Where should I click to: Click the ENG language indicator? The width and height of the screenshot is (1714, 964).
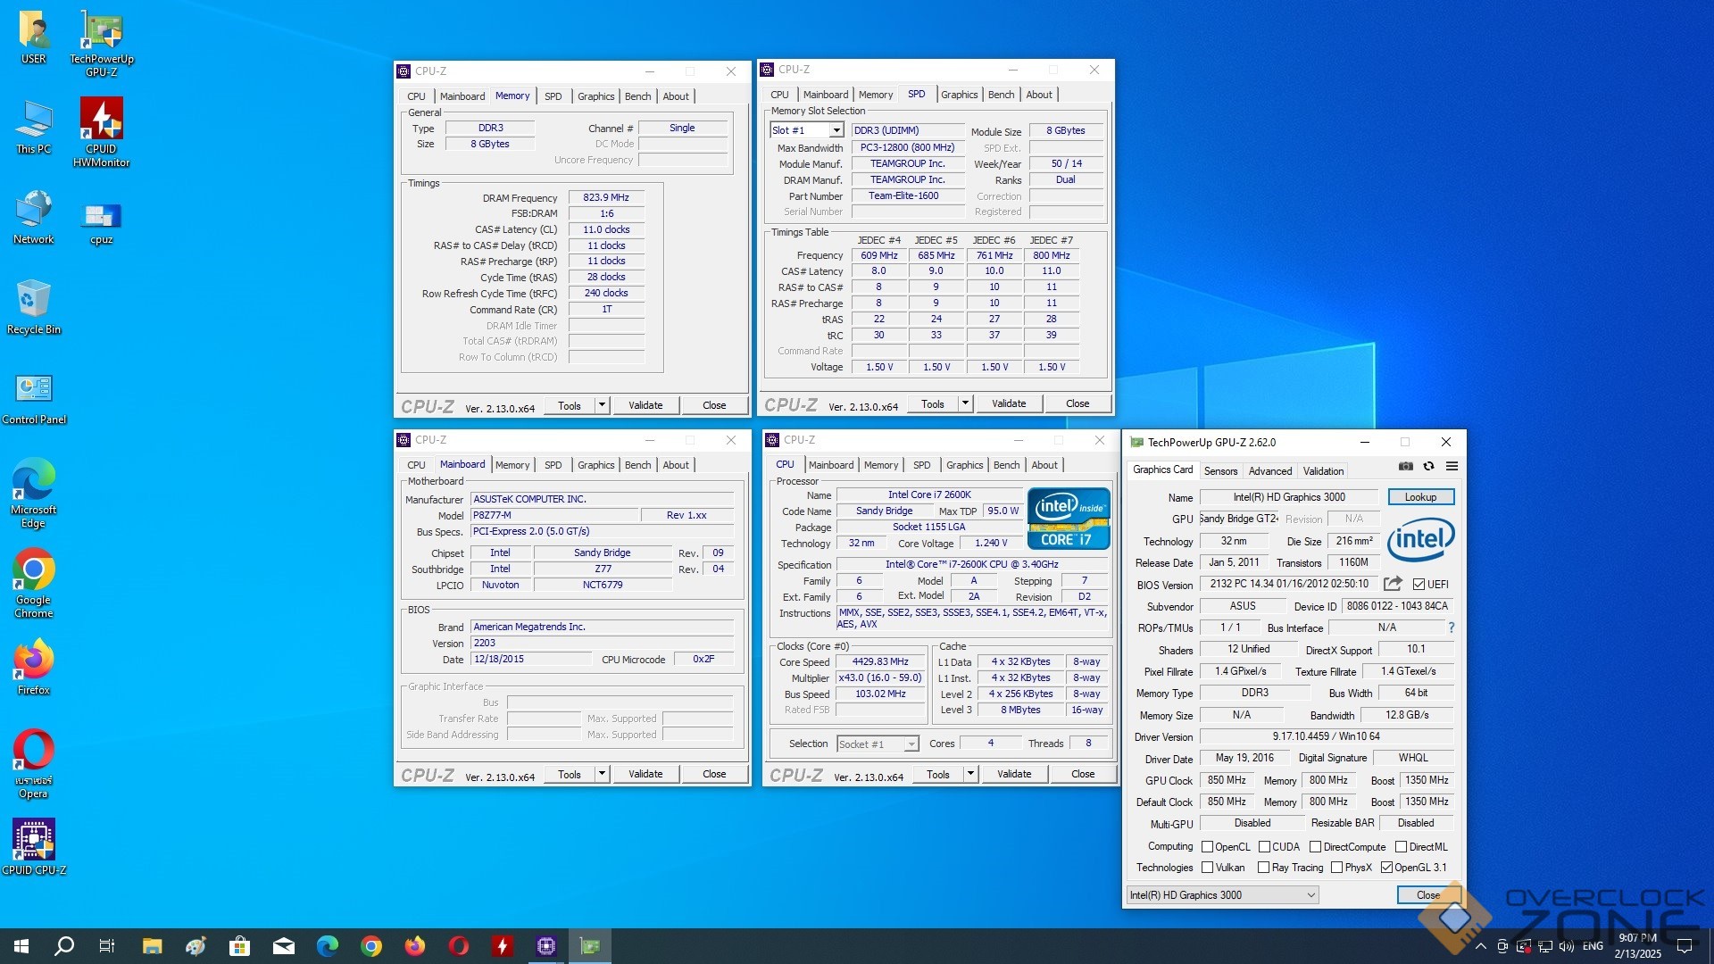pos(1593,946)
